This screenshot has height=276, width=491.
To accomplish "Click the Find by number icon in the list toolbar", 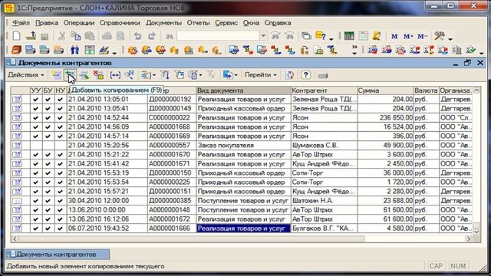I will (130, 75).
